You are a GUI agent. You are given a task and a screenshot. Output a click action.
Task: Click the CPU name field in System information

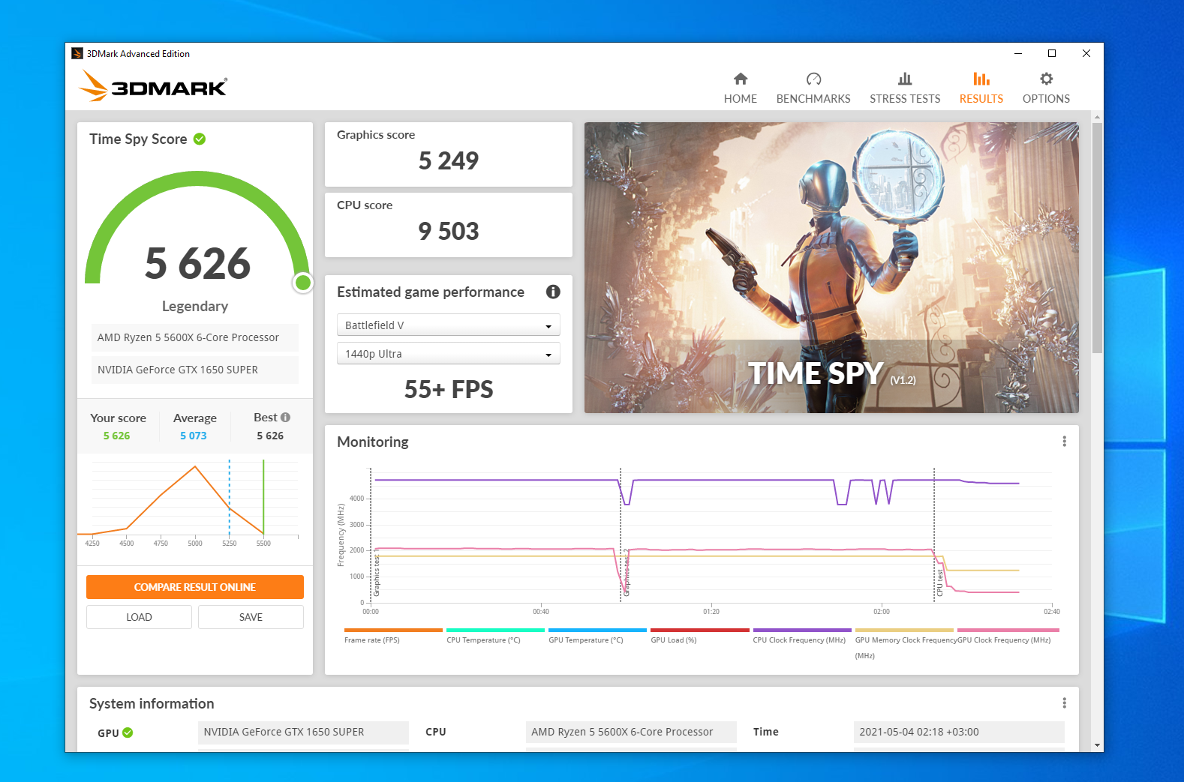[631, 732]
